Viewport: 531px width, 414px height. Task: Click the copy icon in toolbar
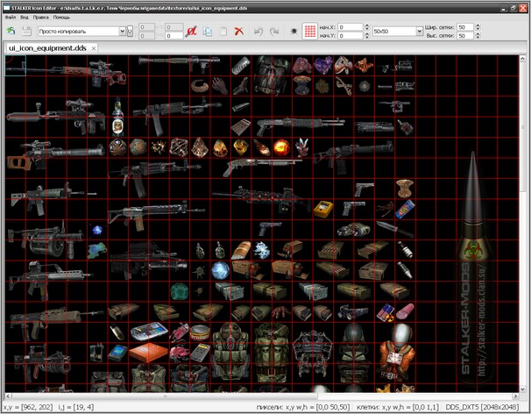[x=208, y=32]
